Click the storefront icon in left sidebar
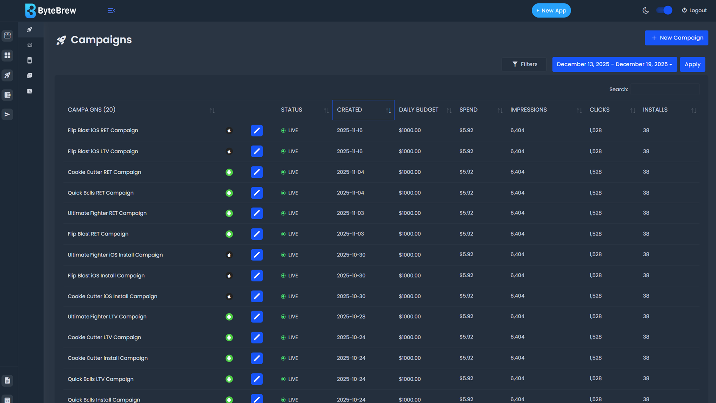This screenshot has height=403, width=716. (7, 36)
